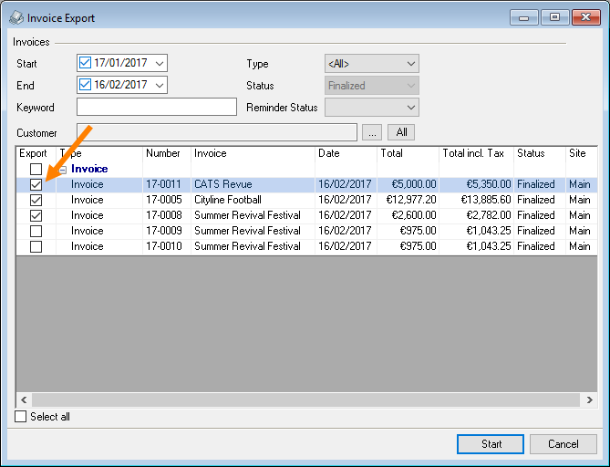Sort by the Date column header

pos(345,154)
